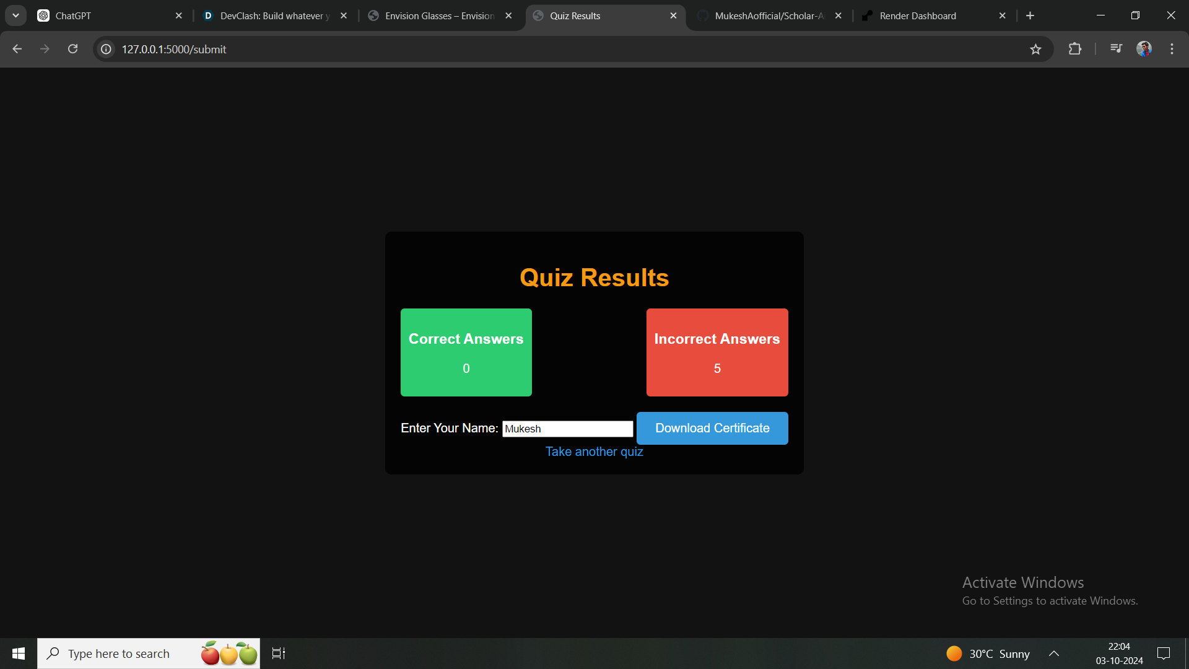Follow the Take another quiz link
This screenshot has height=669, width=1189.
pos(594,452)
